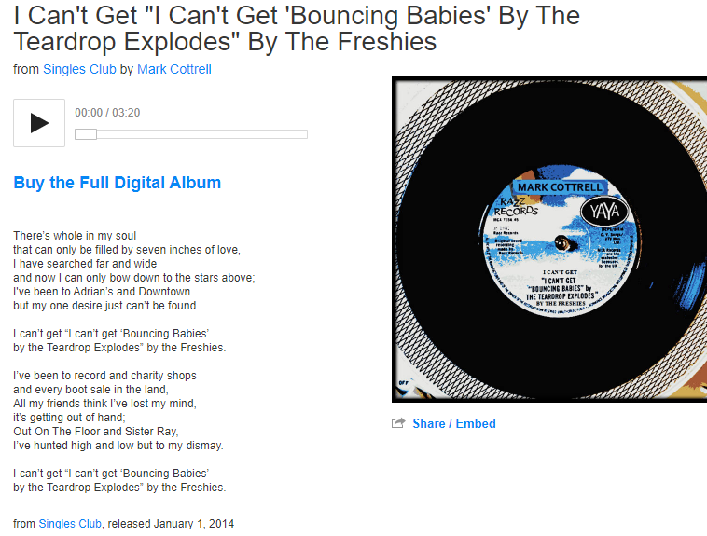Click the 00:00 / 03:20 time display
The height and width of the screenshot is (536, 707).
tap(107, 112)
